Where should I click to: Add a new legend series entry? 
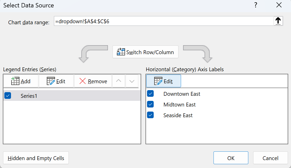pyautogui.click(x=21, y=81)
